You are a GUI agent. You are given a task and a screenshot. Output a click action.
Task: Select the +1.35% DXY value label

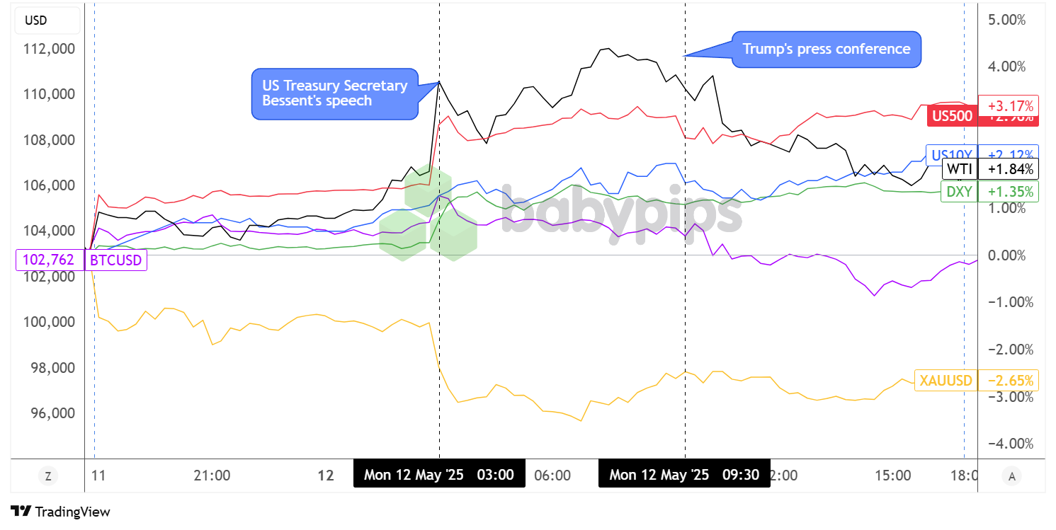1008,191
